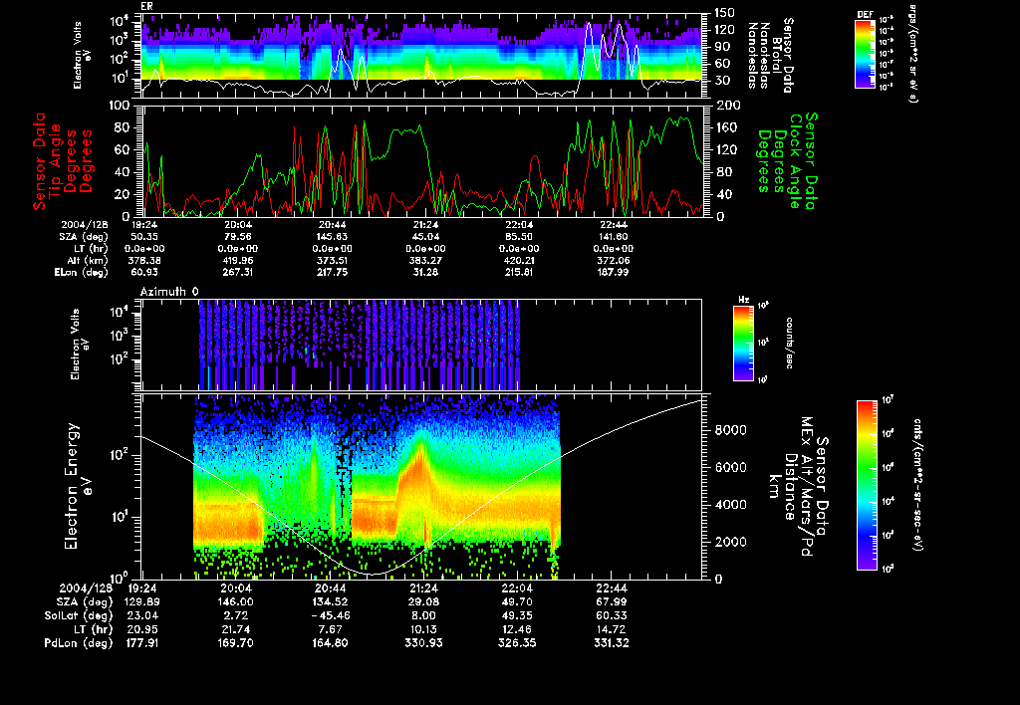Select altitude value 373.51
This screenshot has height=705, width=1020.
click(331, 260)
